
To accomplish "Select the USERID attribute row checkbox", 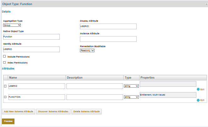I will tap(5, 86).
